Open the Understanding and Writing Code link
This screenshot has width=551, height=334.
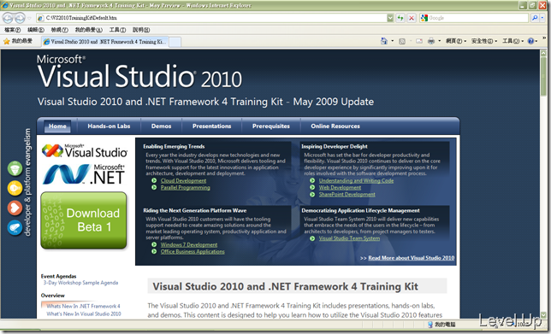356,181
